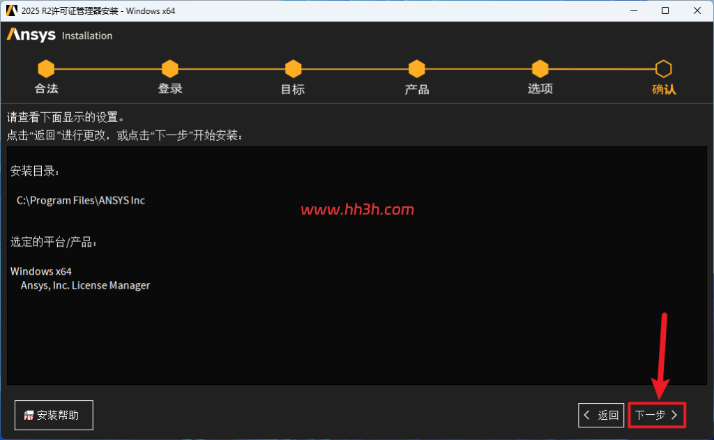This screenshot has height=440, width=714.
Task: Click the 选项 step hexagon icon
Action: point(540,69)
